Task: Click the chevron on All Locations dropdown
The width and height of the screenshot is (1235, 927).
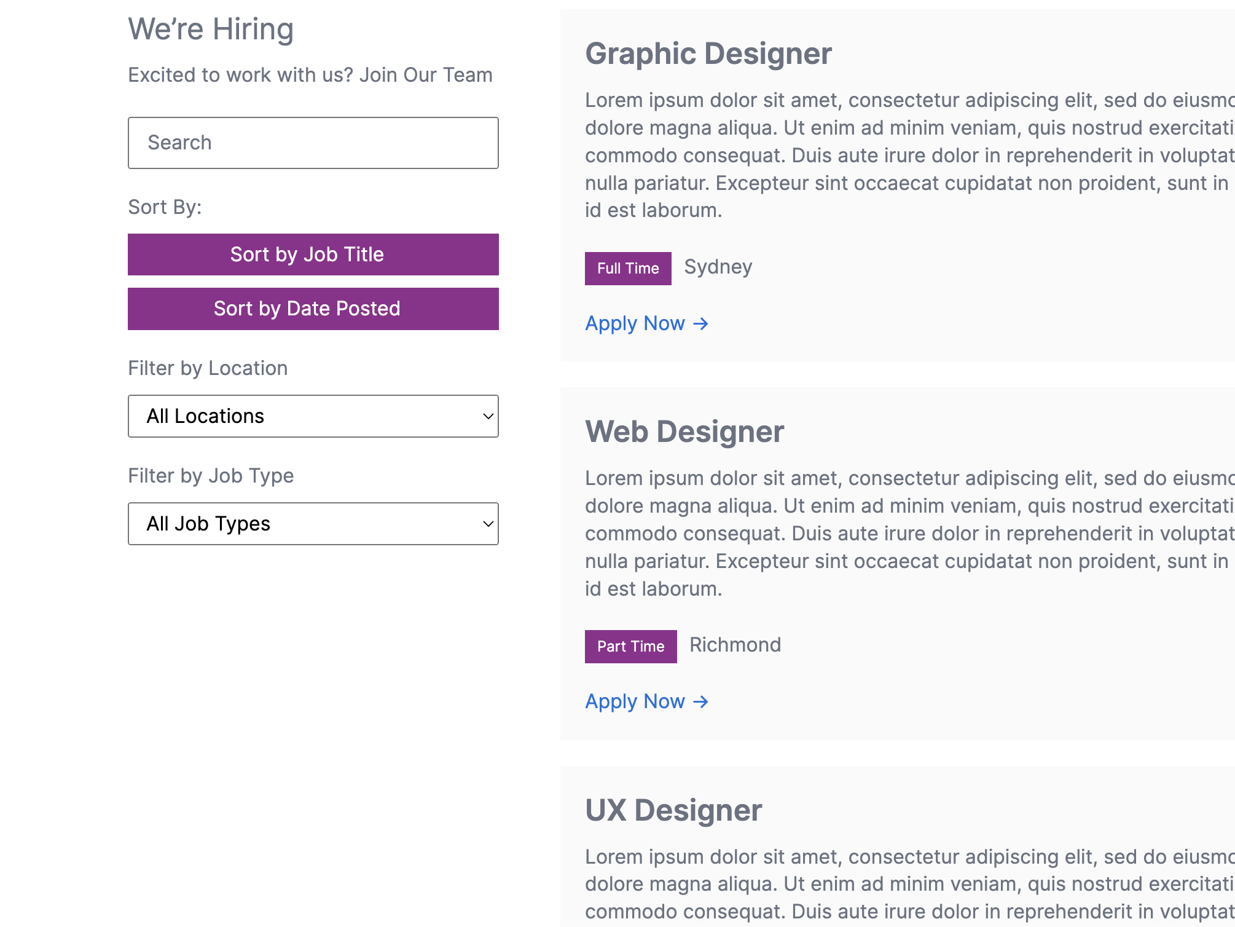Action: 488,416
